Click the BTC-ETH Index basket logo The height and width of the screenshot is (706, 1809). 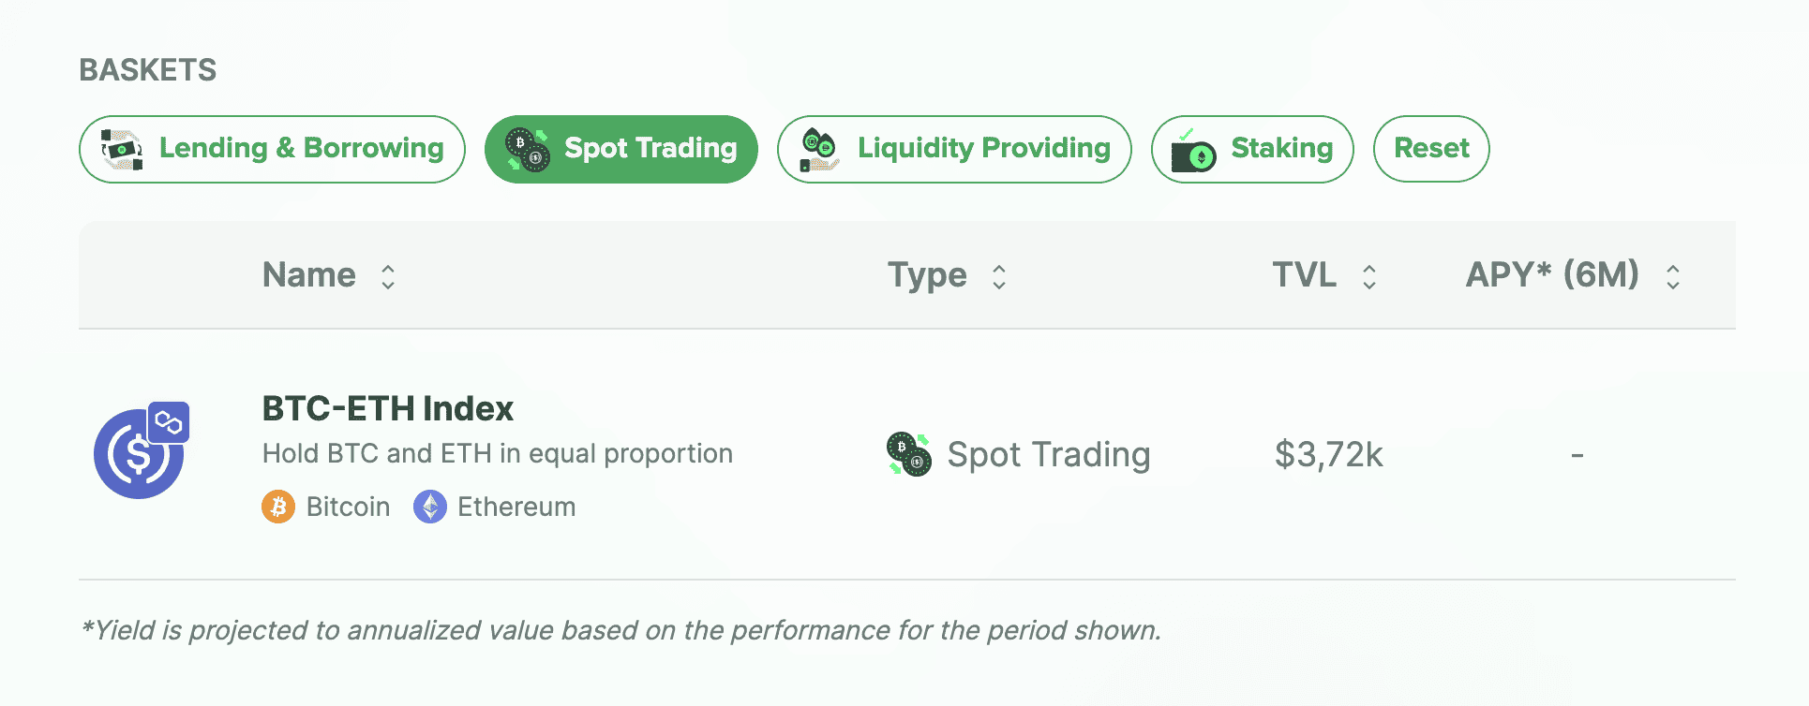pos(138,454)
